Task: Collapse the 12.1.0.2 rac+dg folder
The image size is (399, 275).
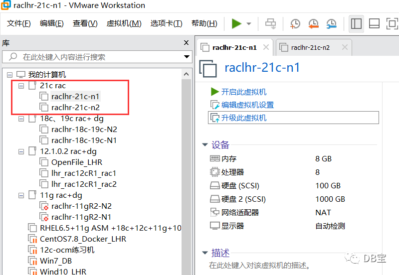Action: (x=21, y=152)
